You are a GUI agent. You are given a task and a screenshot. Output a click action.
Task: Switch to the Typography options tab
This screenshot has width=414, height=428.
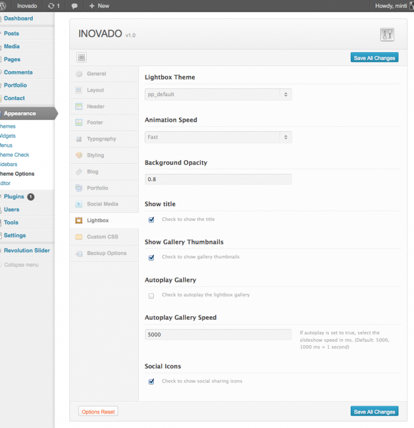104,139
